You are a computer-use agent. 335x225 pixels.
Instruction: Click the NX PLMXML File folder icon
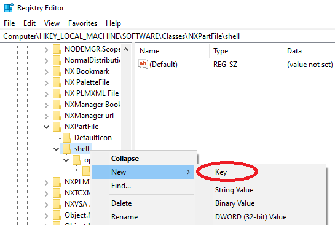click(x=57, y=93)
